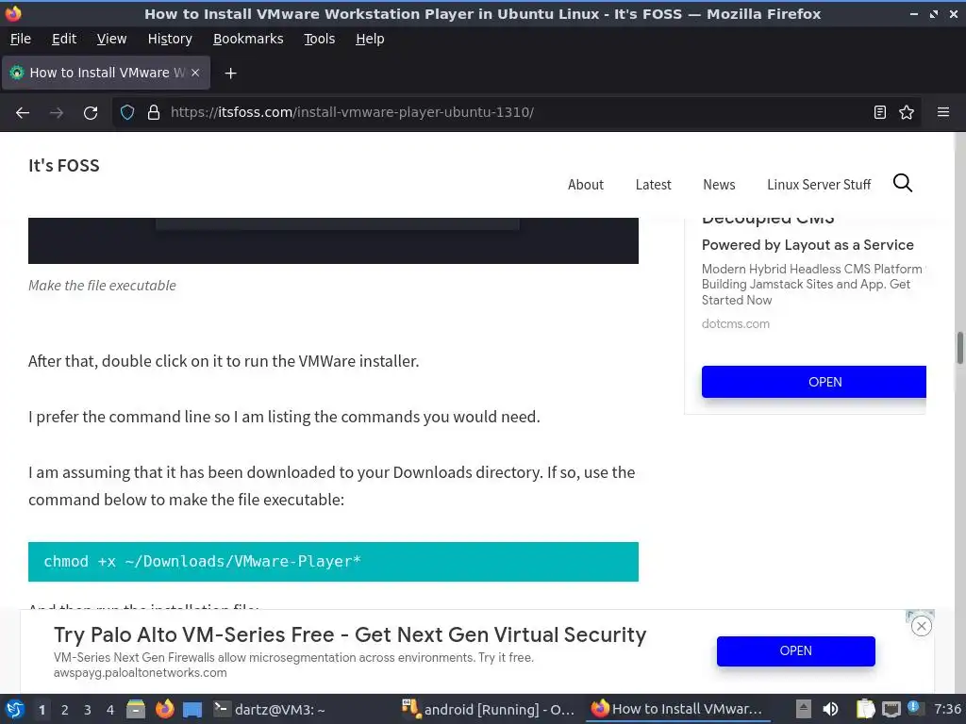This screenshot has width=966, height=724.
Task: Open the View menu
Action: [x=111, y=39]
